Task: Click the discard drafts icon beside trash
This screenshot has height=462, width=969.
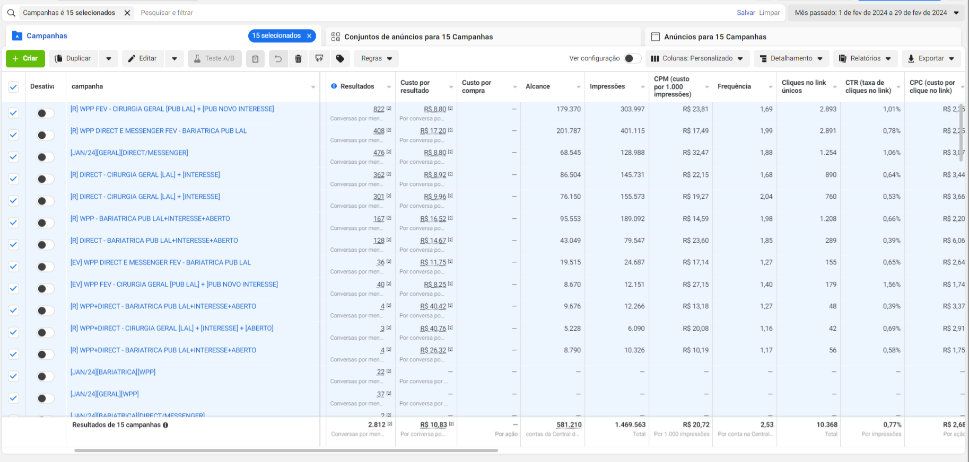Action: point(319,58)
